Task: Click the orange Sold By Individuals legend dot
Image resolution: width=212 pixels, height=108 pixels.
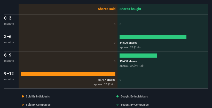Action: [x=23, y=96]
